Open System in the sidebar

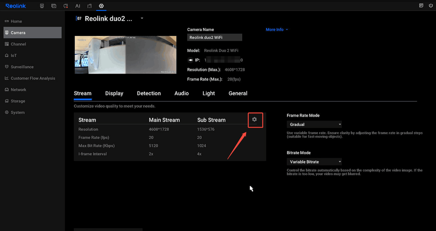[x=32, y=112]
